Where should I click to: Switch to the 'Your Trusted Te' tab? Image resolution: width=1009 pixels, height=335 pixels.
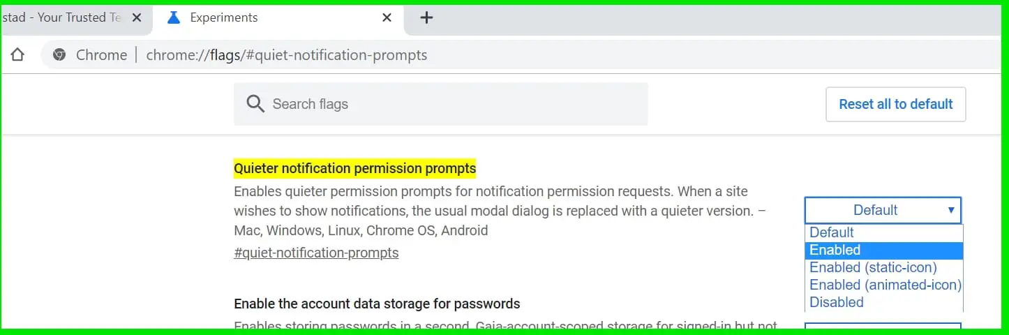(x=63, y=18)
